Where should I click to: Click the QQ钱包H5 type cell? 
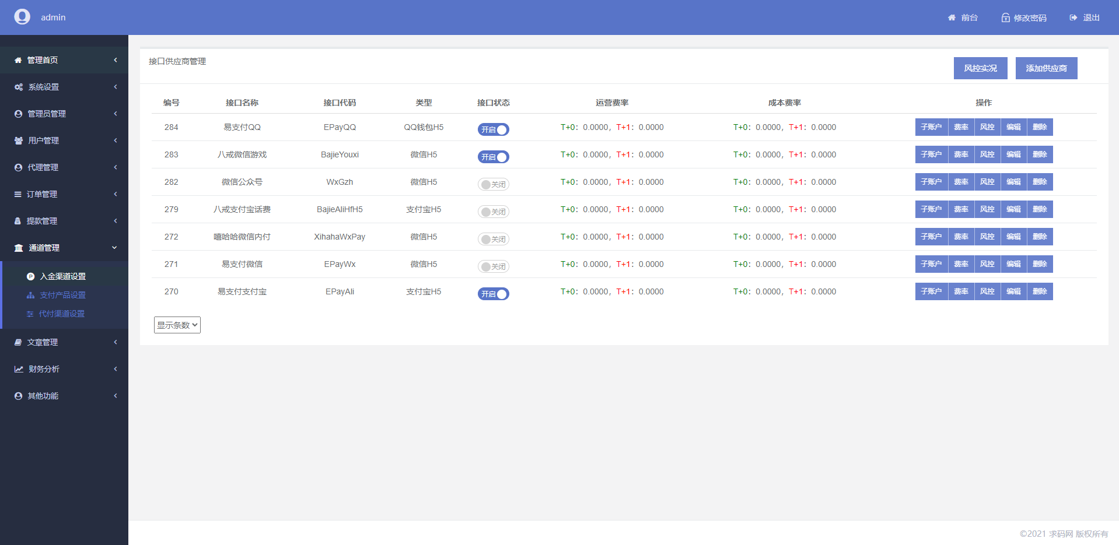coord(424,127)
